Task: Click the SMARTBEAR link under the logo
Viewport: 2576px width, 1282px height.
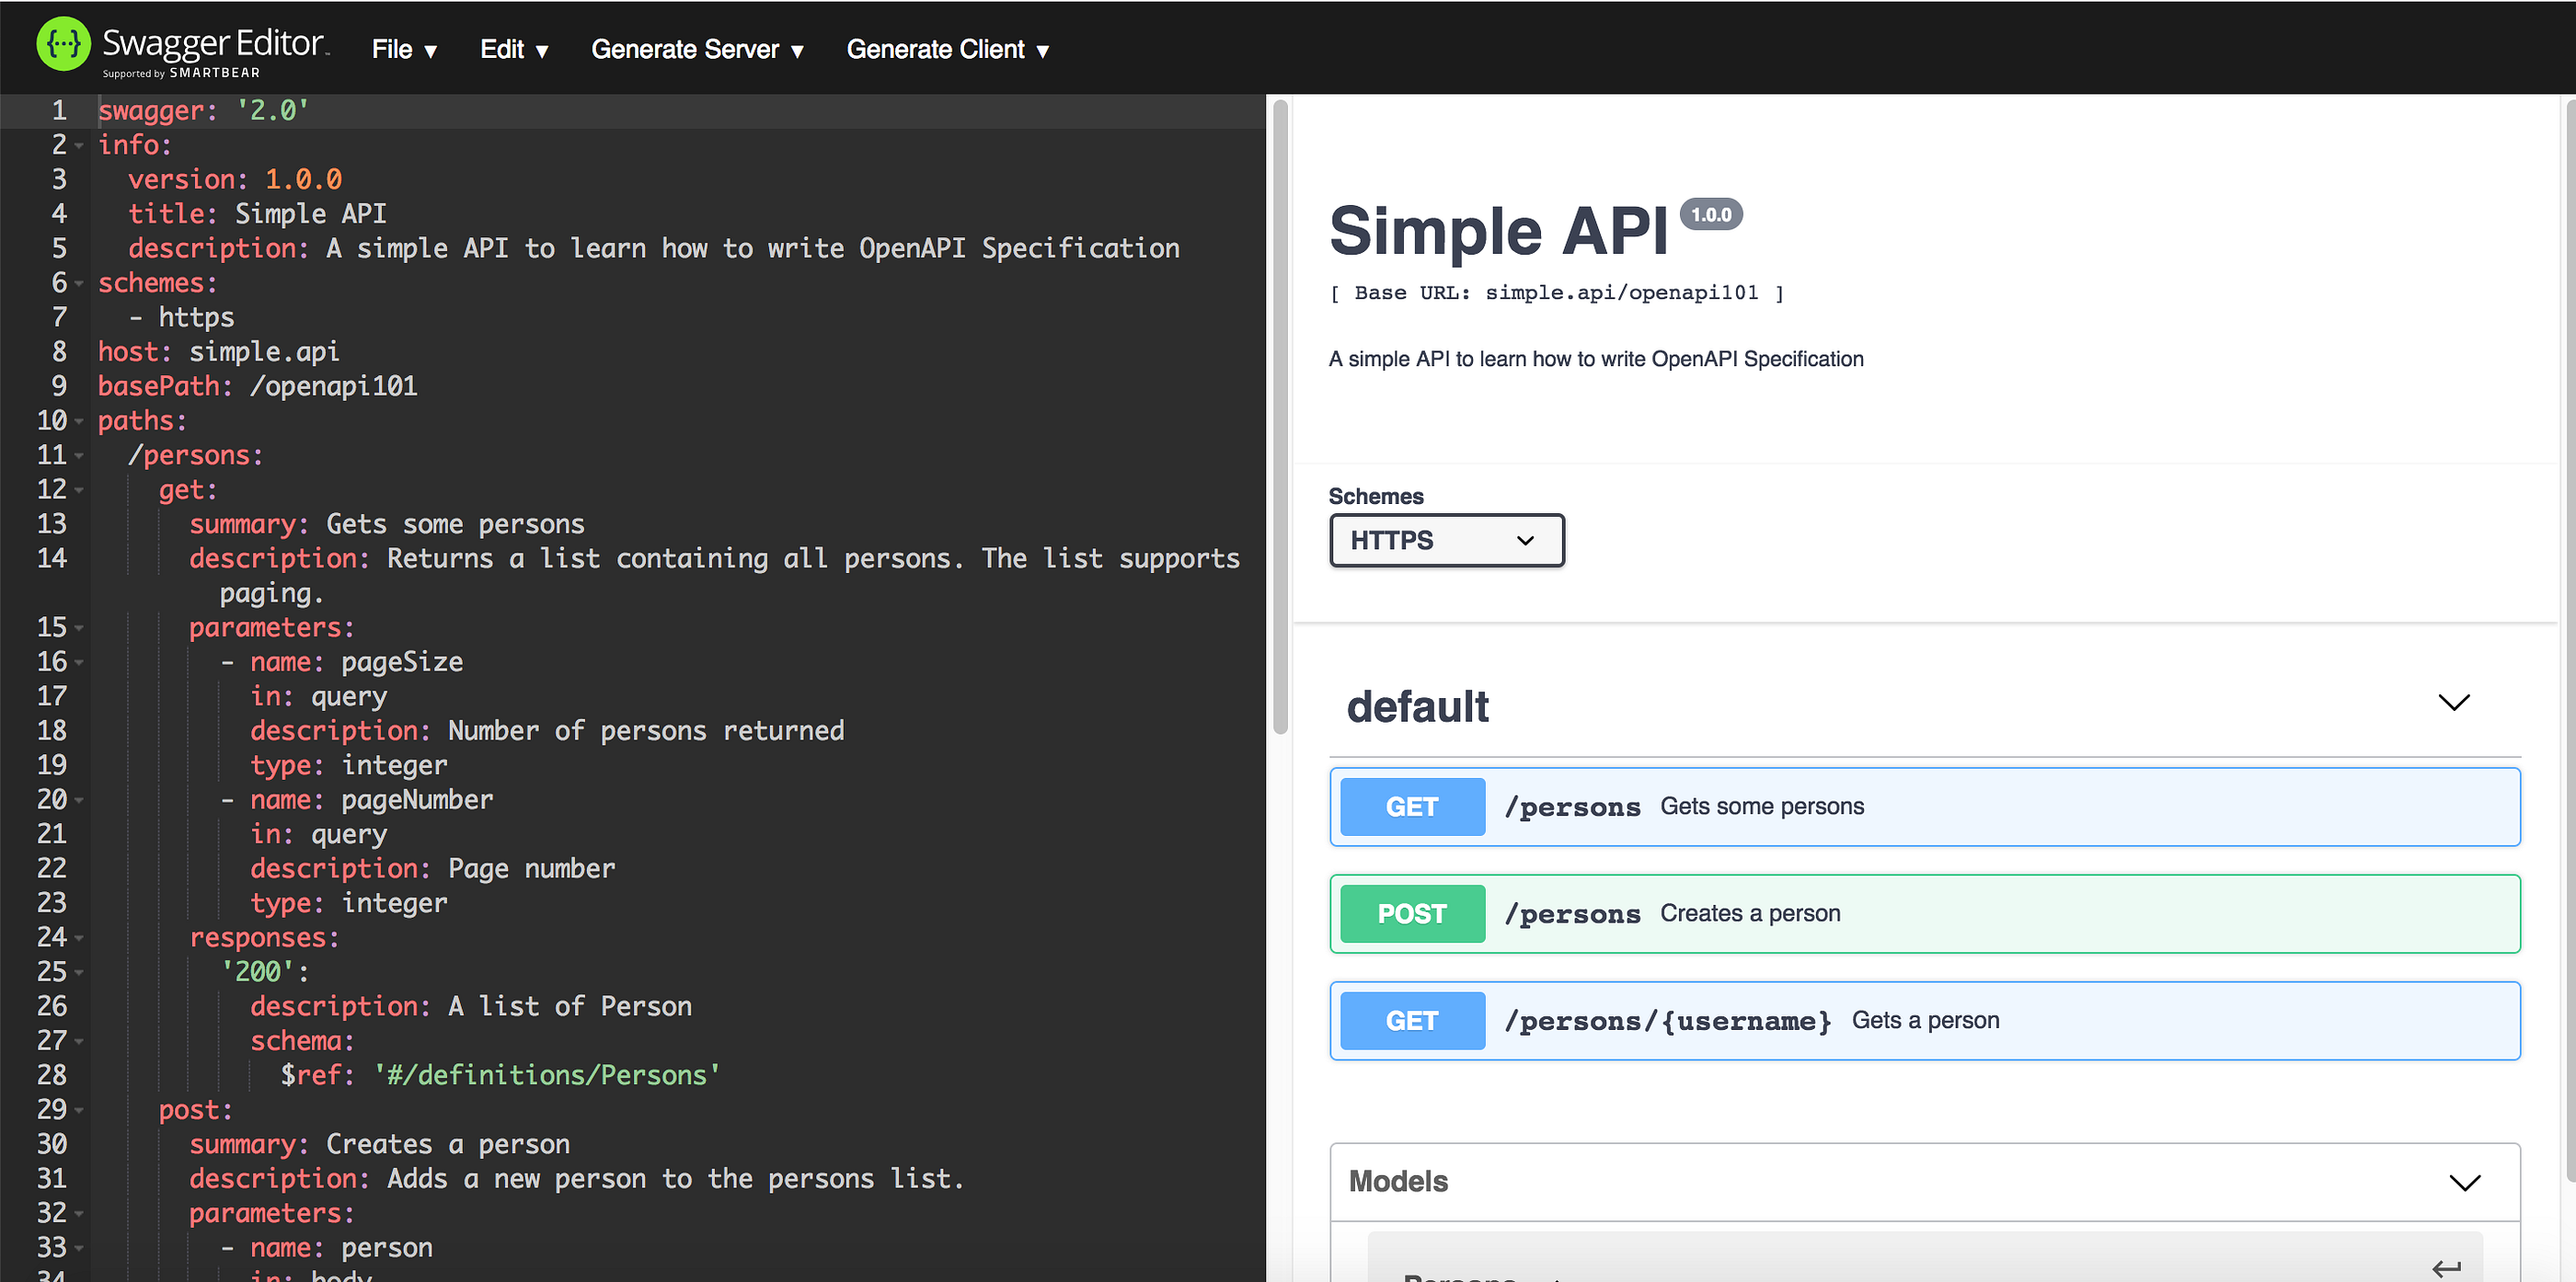Action: pos(213,72)
